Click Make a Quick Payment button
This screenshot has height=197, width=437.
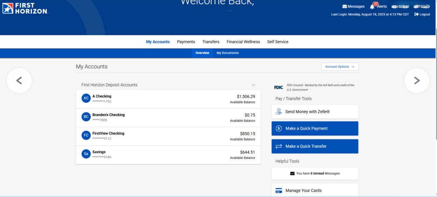click(x=315, y=128)
